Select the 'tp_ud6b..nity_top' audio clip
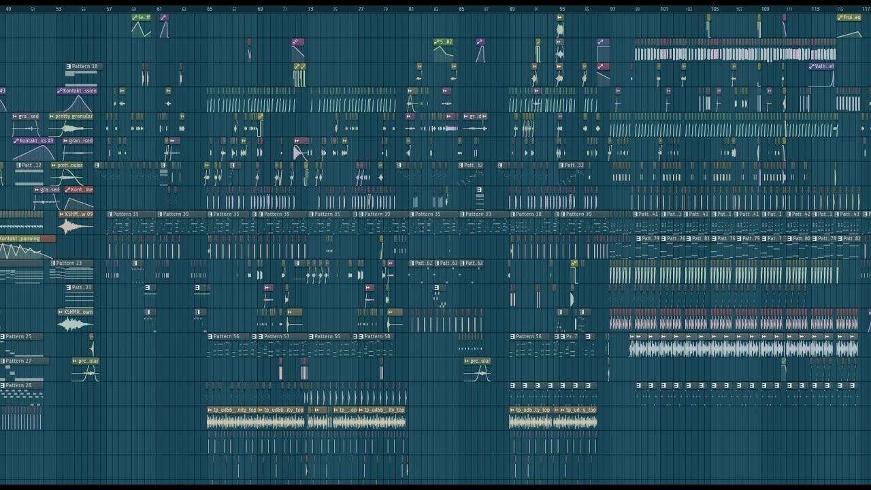This screenshot has width=871, height=490. pyautogui.click(x=232, y=410)
